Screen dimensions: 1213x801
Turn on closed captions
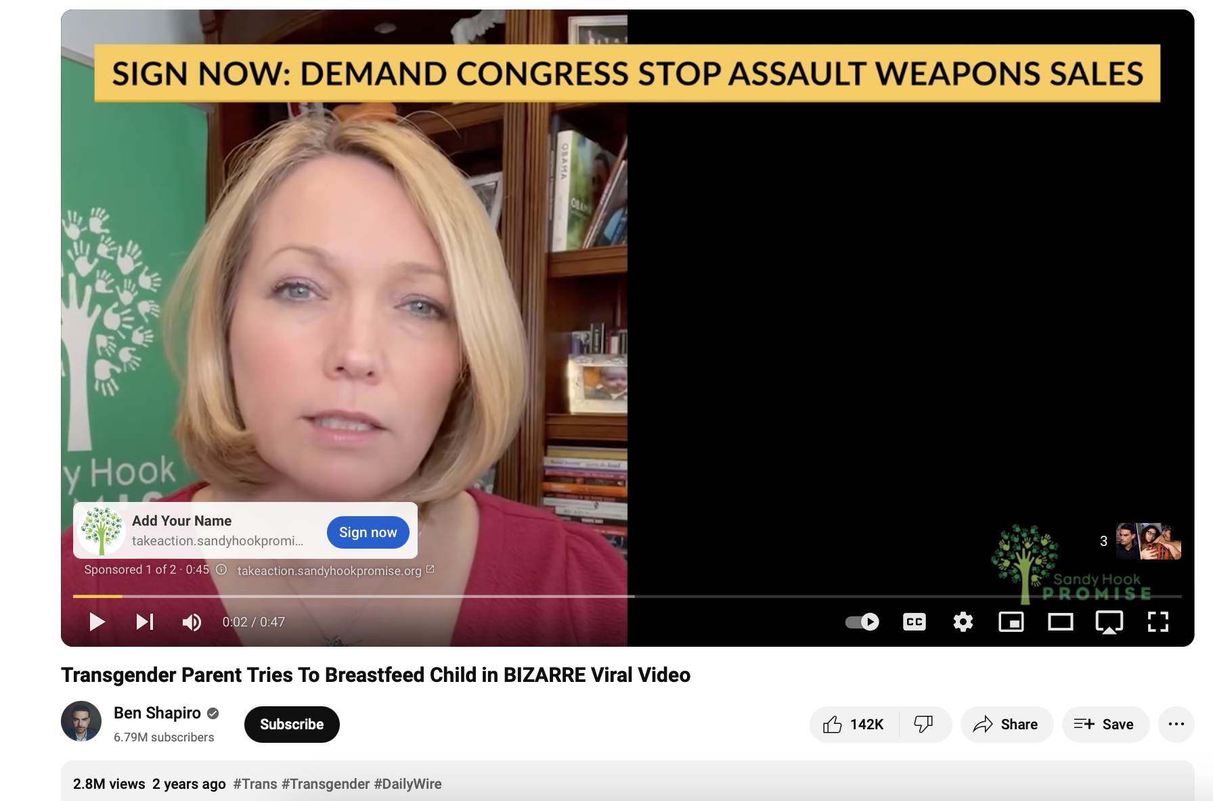coord(914,622)
